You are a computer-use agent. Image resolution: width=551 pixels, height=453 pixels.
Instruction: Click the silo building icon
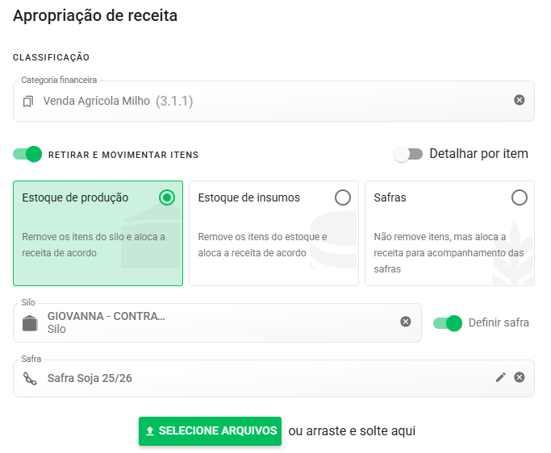tap(30, 323)
